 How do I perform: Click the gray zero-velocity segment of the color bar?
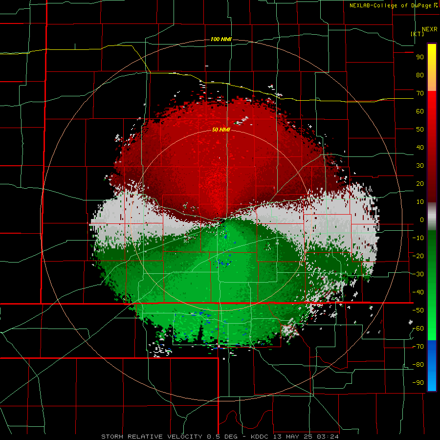(432, 216)
